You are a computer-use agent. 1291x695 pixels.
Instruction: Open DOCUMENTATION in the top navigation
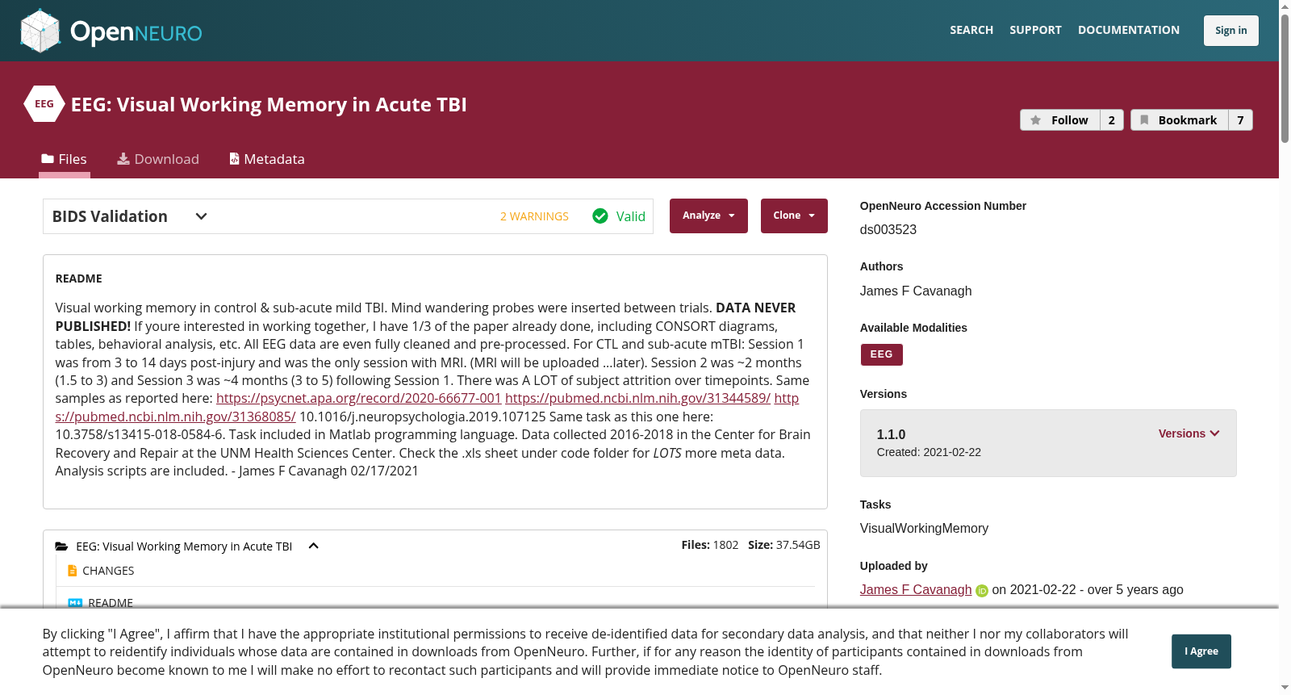1129,31
